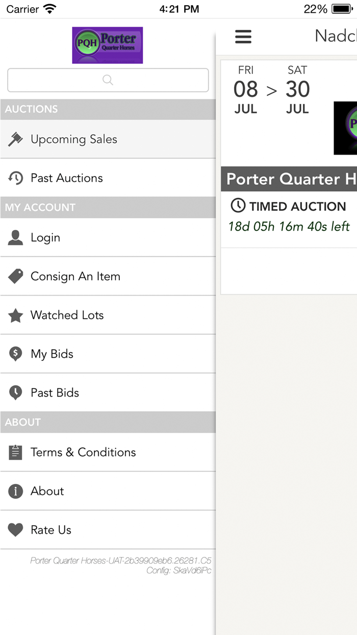Open the Upcoming Sales menu item
Screen dimensions: 357x635
pos(74,139)
